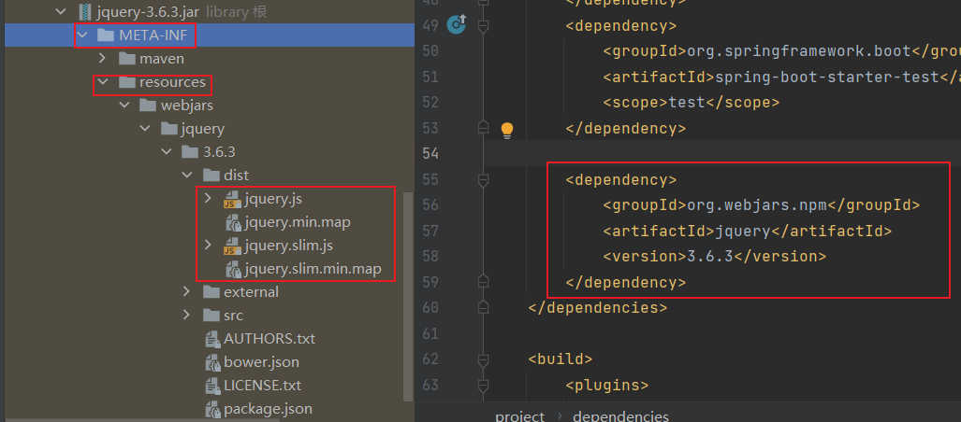This screenshot has height=422, width=961.
Task: Click the 'org.springframework.boot' groupId text
Action: [798, 50]
